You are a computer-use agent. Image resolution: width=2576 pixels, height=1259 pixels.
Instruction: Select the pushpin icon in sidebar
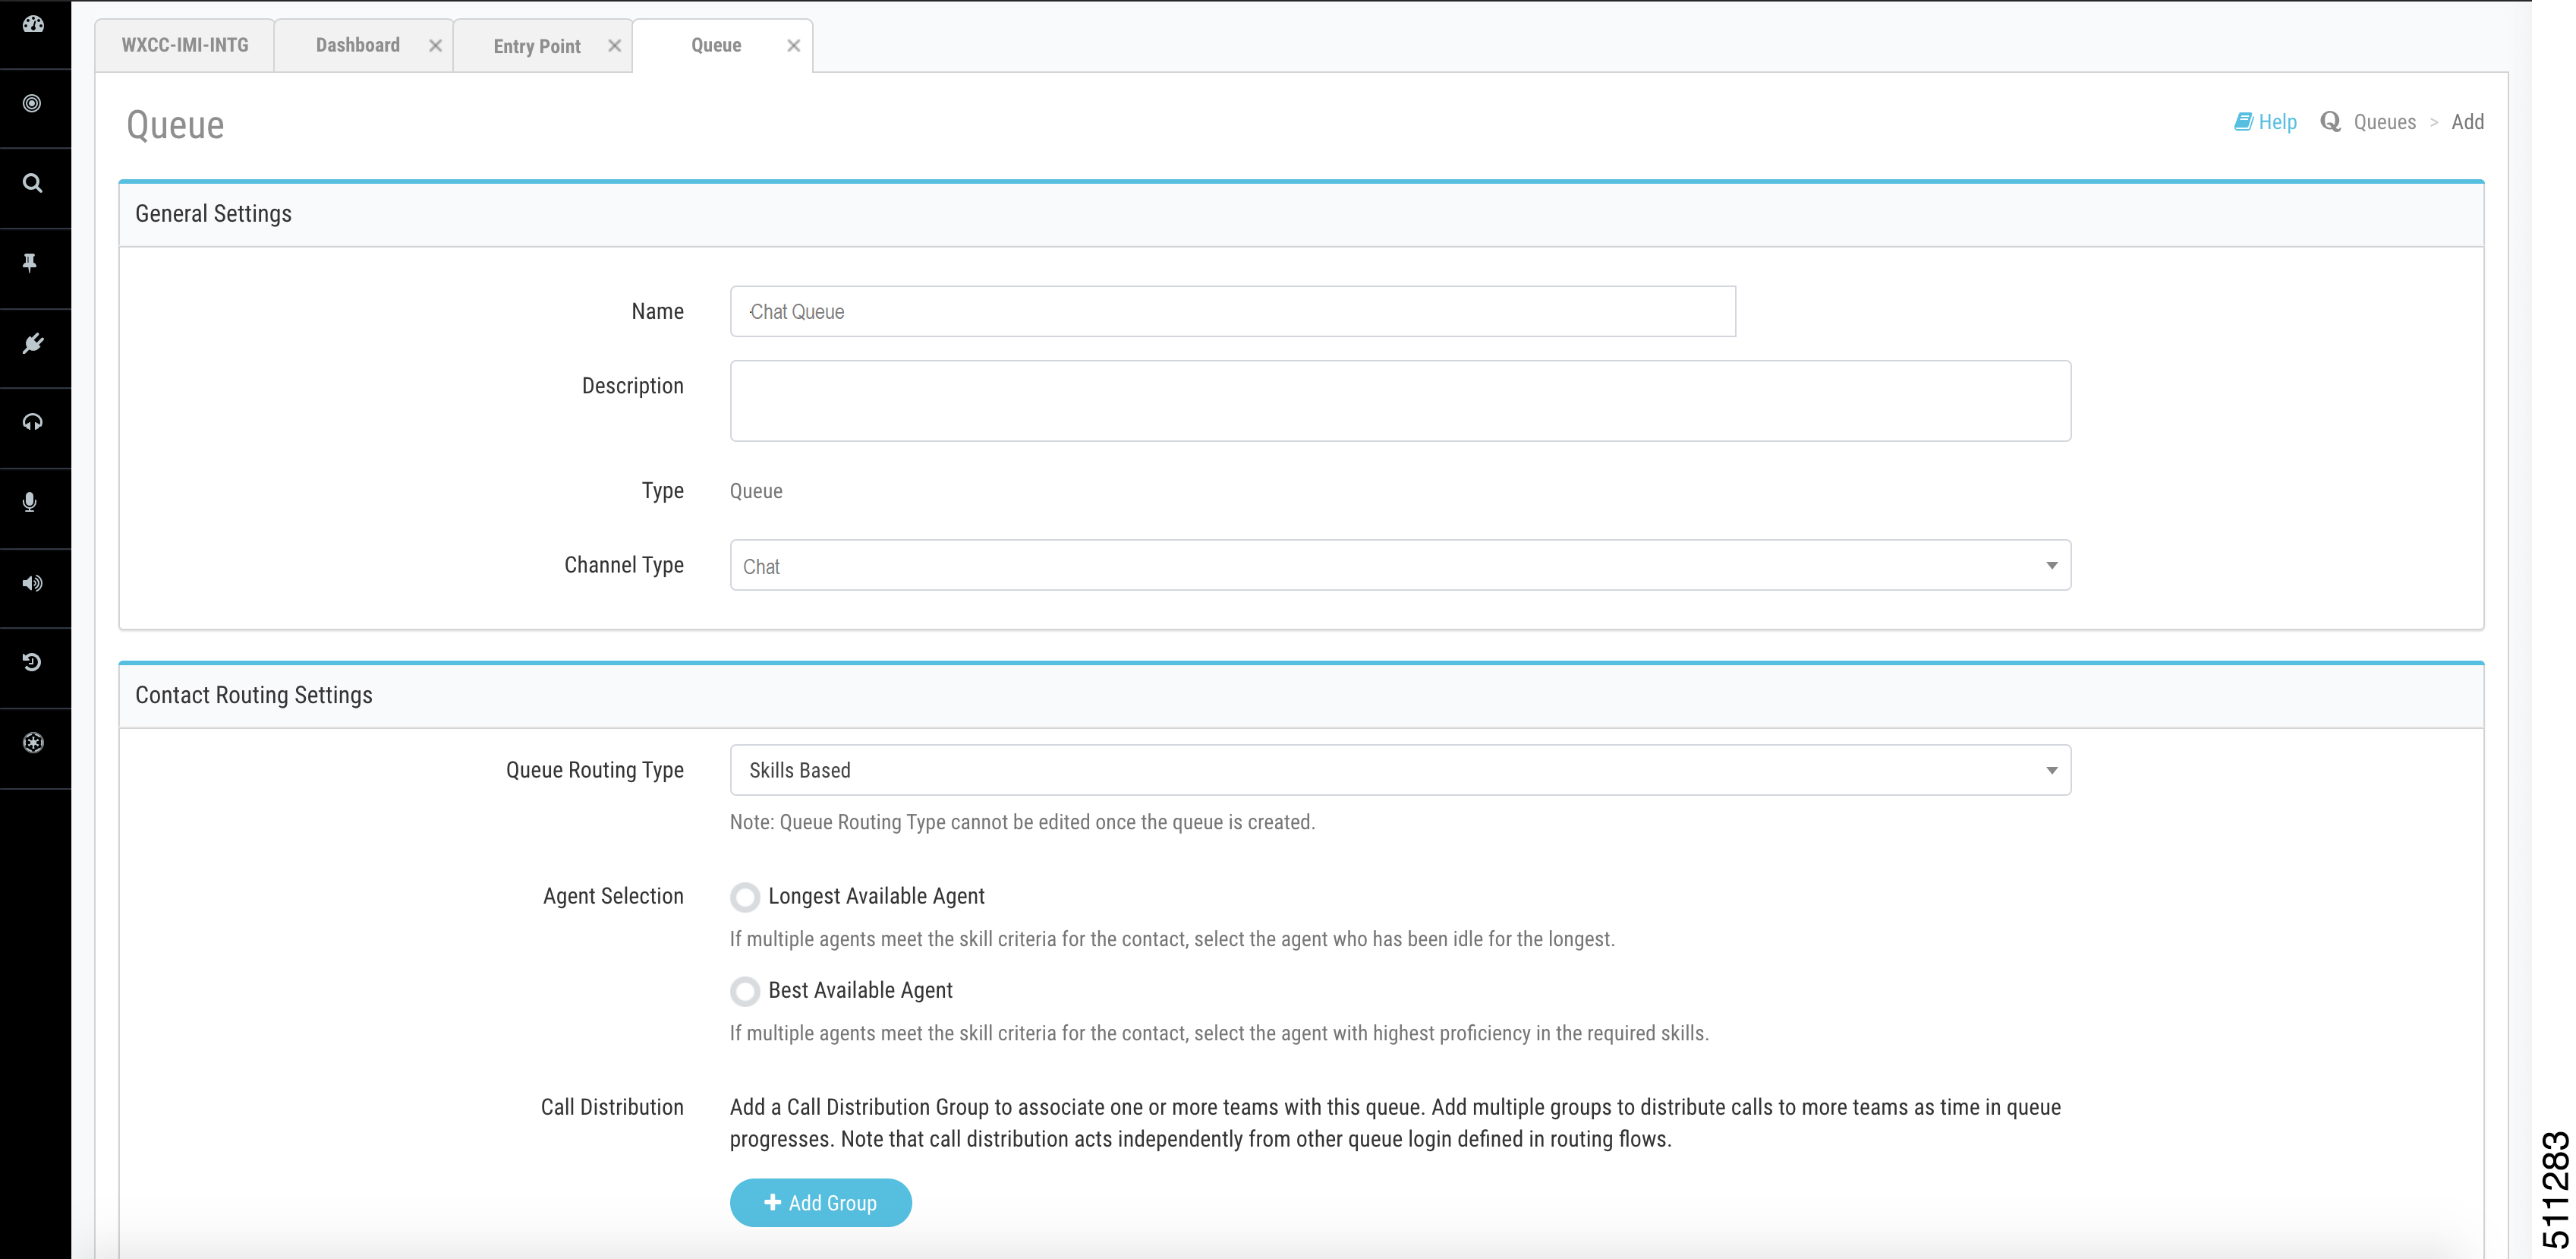[30, 263]
